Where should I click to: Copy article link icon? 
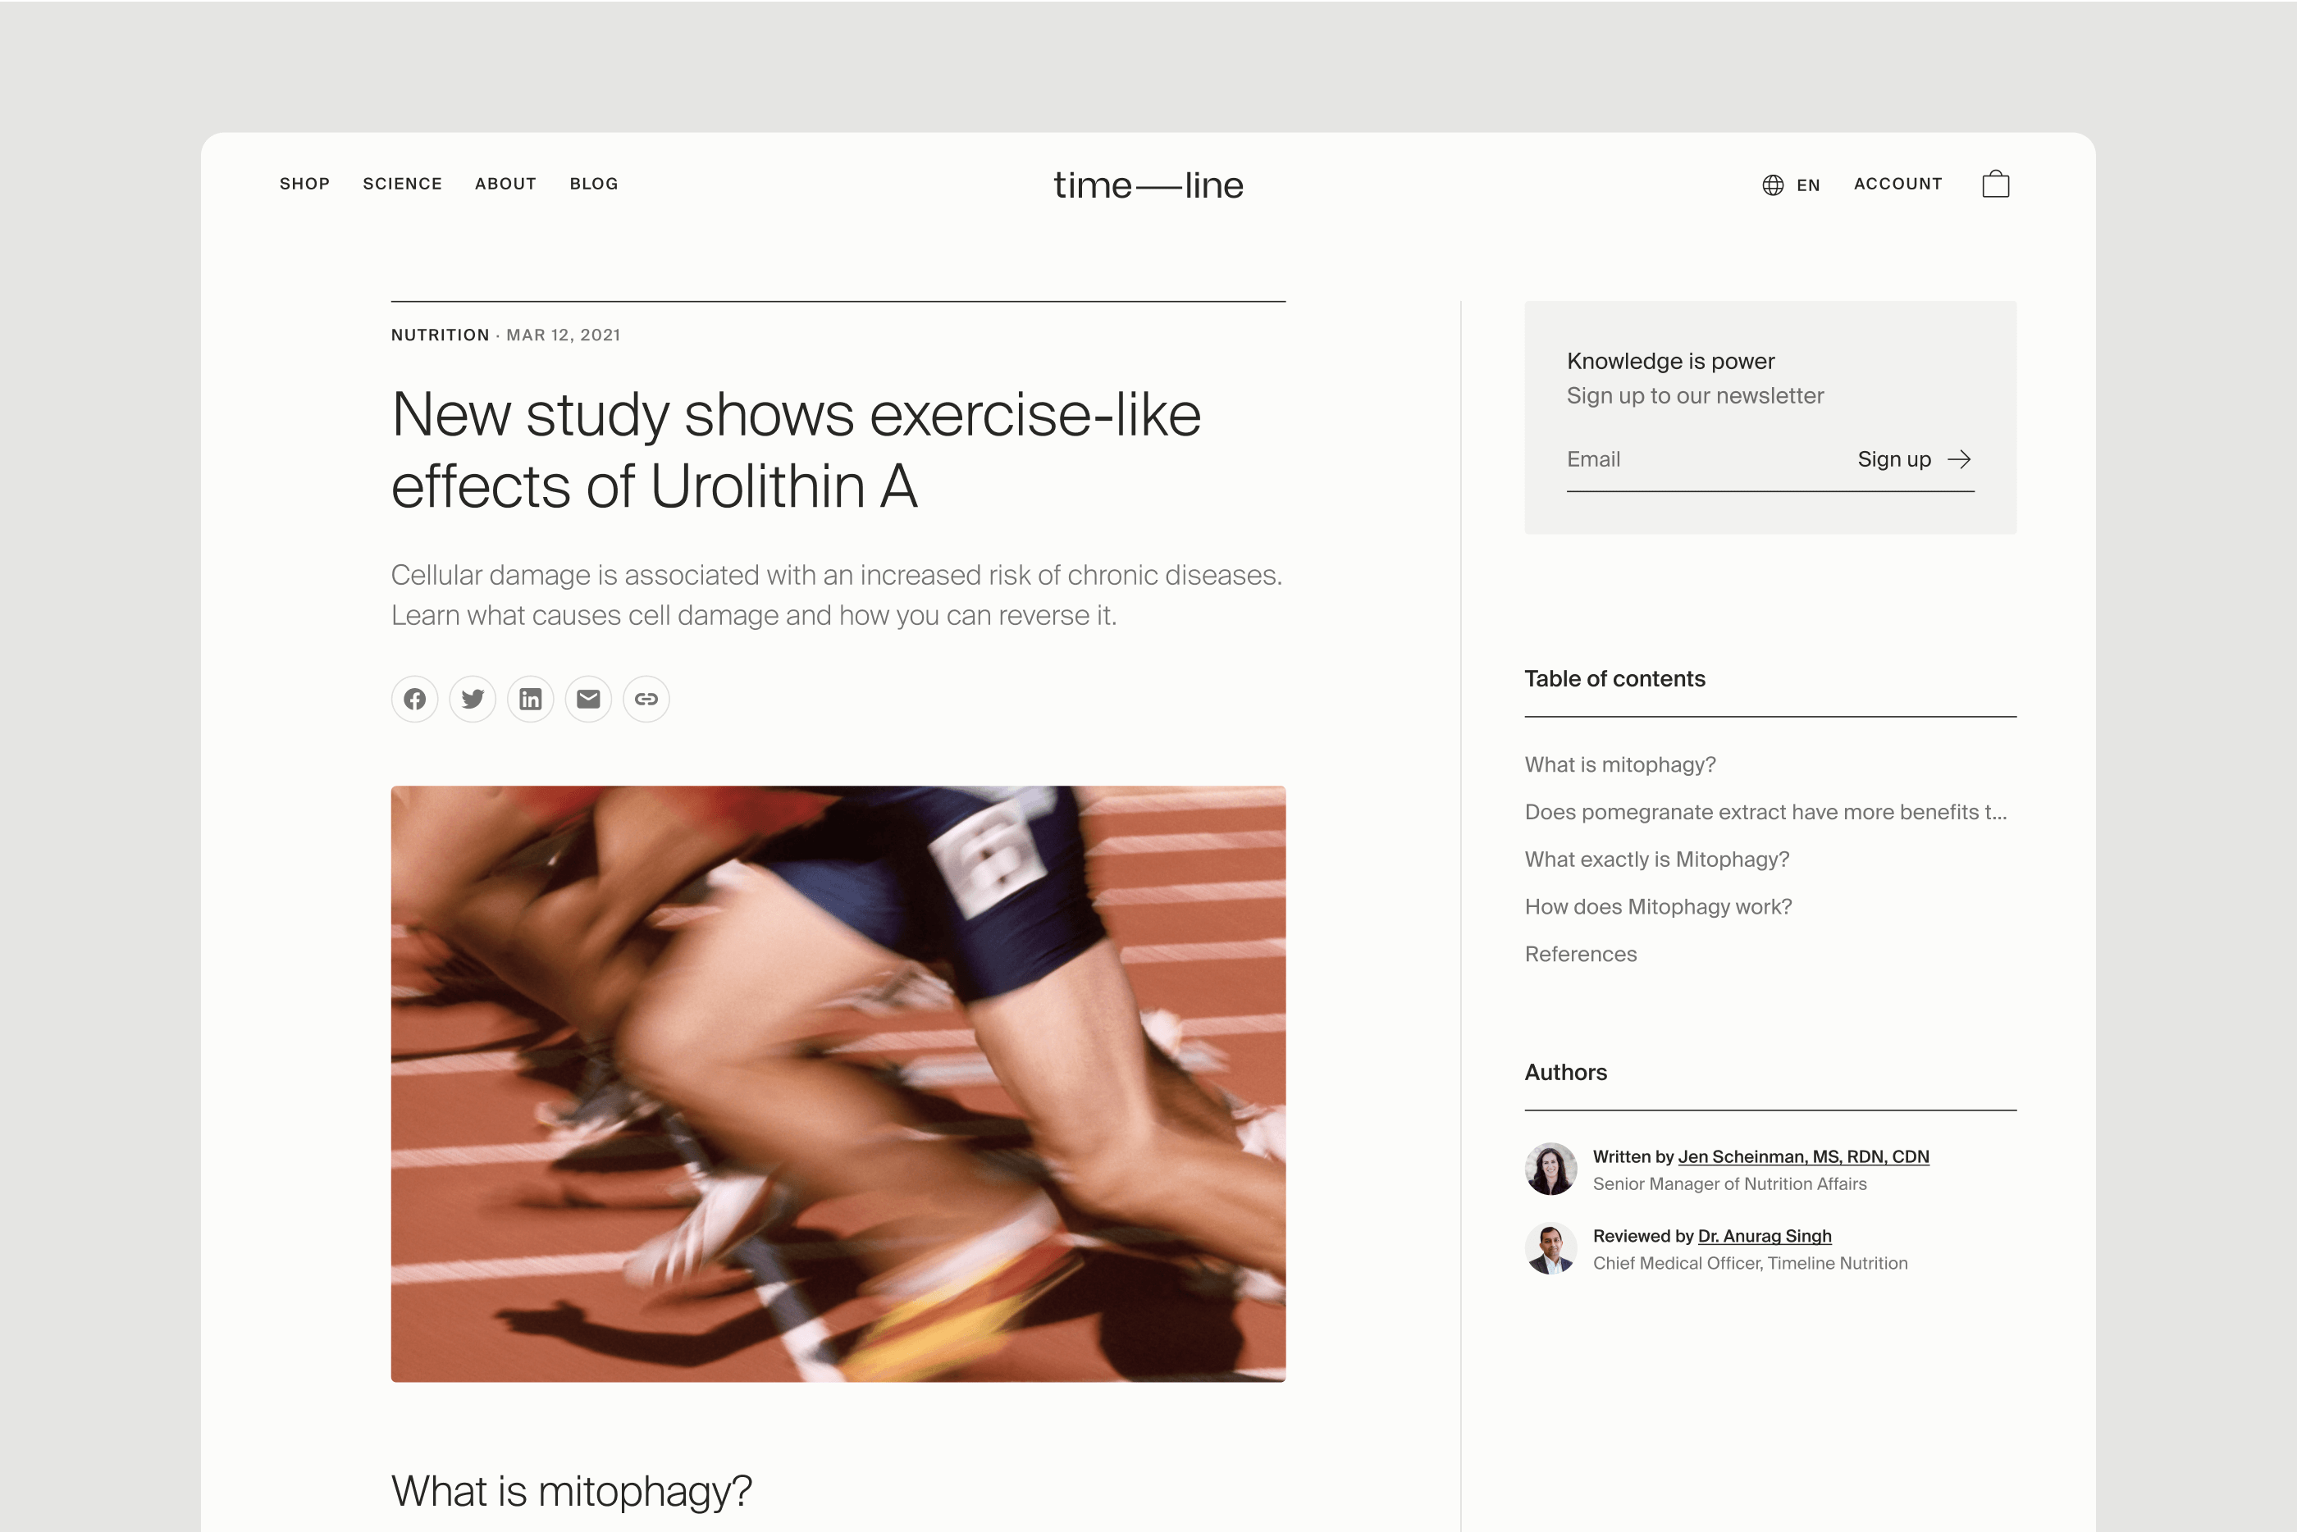click(x=646, y=700)
